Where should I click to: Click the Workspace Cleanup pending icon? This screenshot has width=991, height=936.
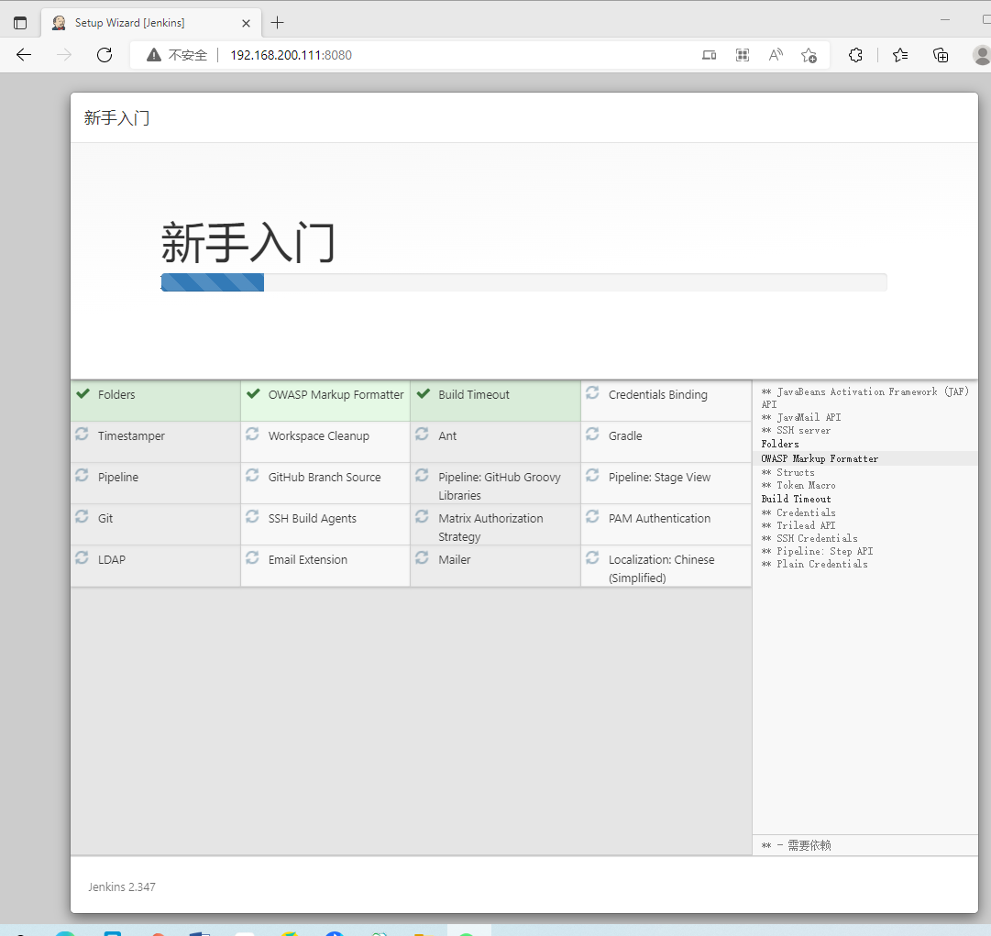(252, 434)
